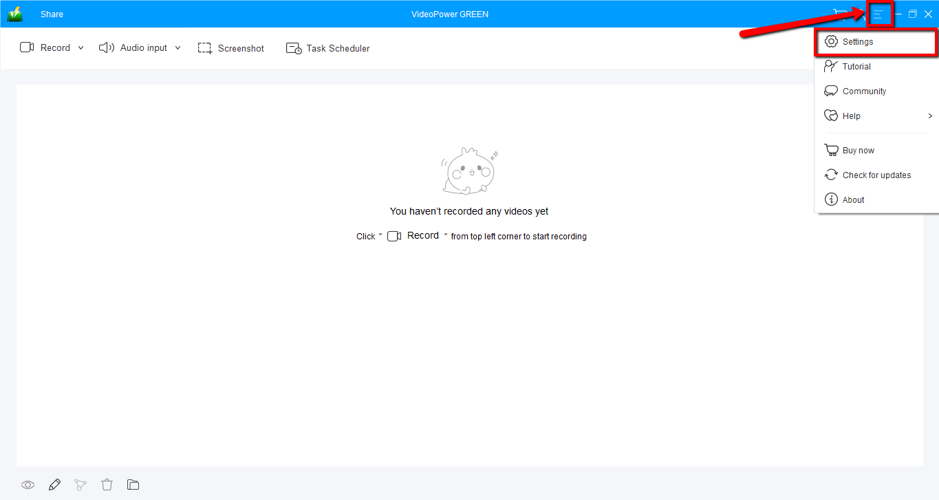Click the Record camera icon in toolbar

[x=26, y=47]
